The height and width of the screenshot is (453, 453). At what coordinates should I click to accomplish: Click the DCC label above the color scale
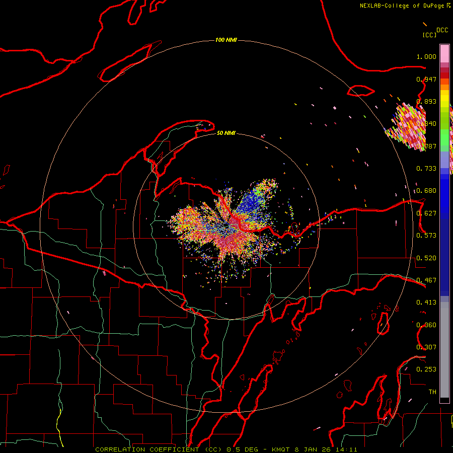[x=442, y=30]
